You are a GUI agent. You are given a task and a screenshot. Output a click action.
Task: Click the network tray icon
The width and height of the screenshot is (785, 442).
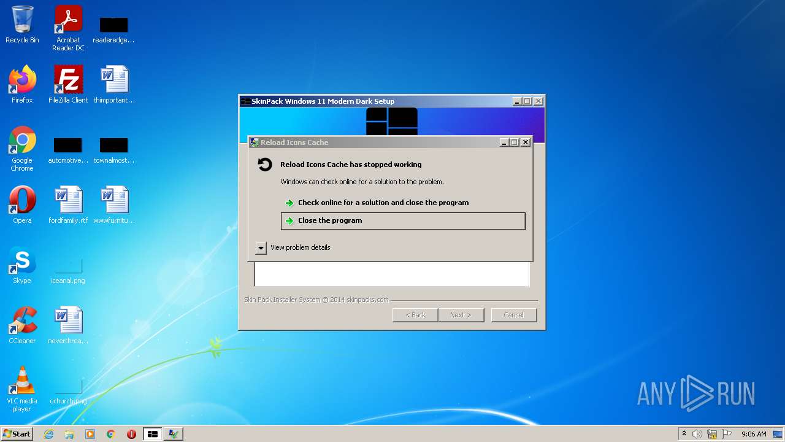coord(712,434)
